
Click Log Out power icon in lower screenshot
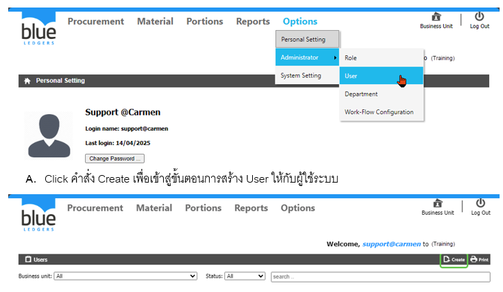pos(480,202)
